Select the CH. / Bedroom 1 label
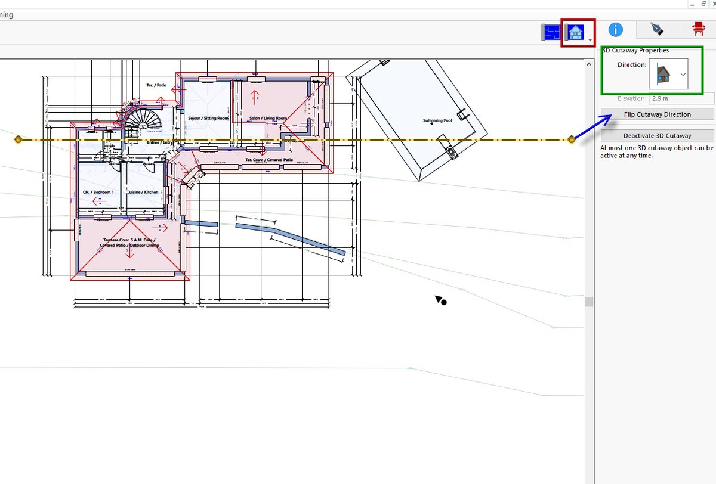 [x=97, y=192]
